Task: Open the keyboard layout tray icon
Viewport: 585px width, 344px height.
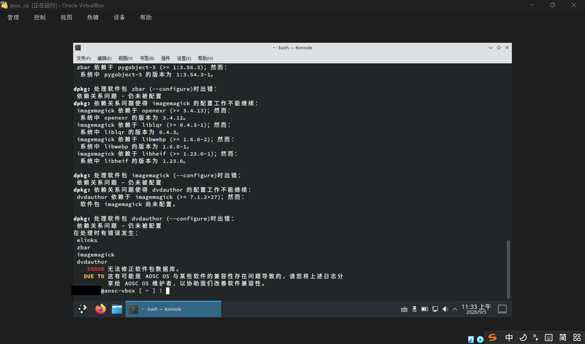Action: 404,309
